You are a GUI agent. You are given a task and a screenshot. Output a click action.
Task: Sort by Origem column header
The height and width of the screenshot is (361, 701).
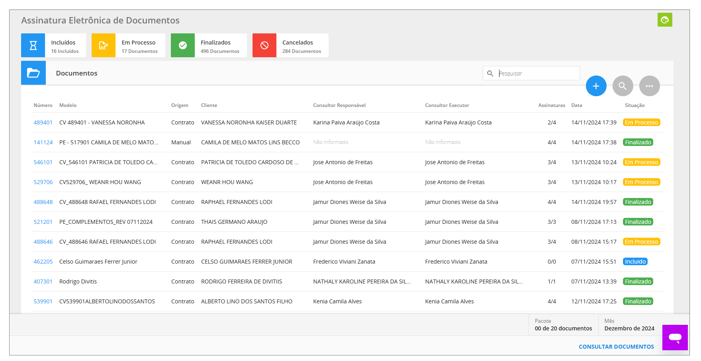pyautogui.click(x=180, y=105)
